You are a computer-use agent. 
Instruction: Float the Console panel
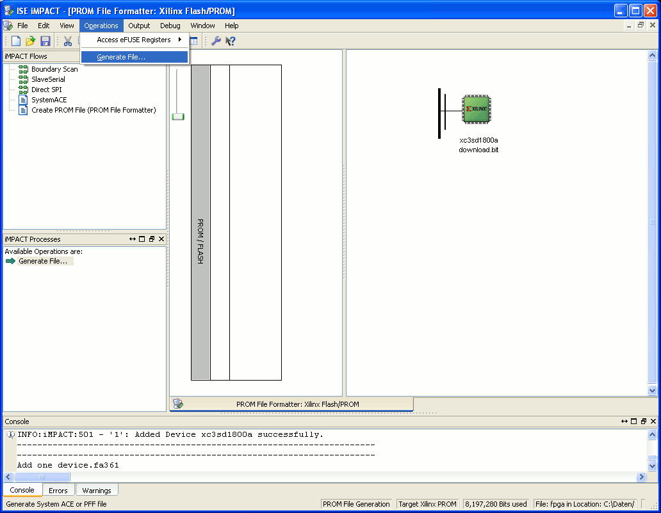click(643, 422)
